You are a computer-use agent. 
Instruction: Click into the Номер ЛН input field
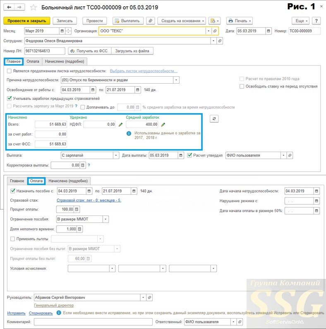[45, 51]
